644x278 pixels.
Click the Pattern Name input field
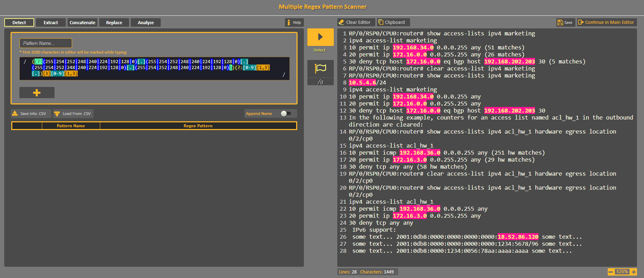click(x=46, y=43)
